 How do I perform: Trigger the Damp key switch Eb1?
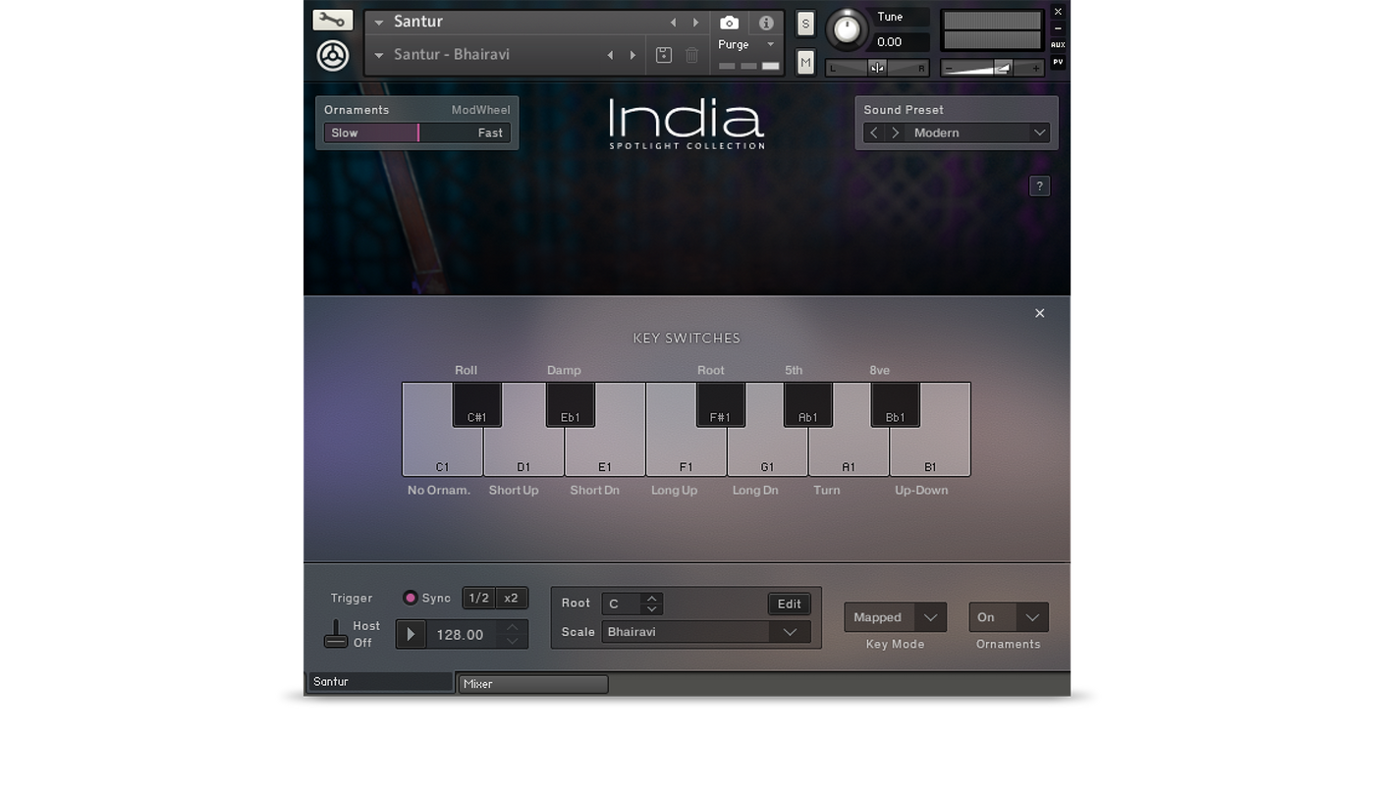pyautogui.click(x=570, y=404)
